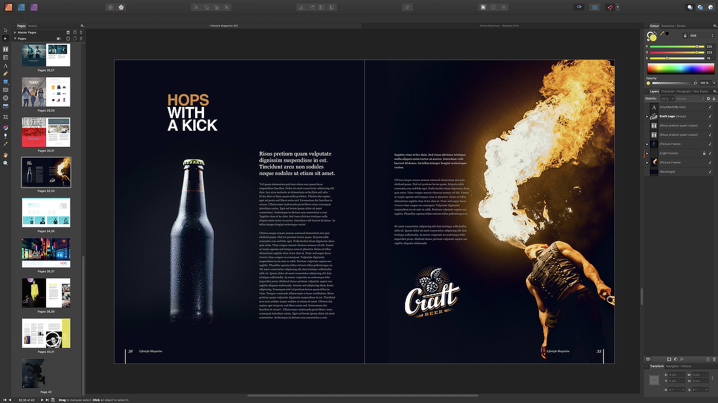
Task: Toggle visibility of Light Footer layer
Action: pyautogui.click(x=710, y=153)
